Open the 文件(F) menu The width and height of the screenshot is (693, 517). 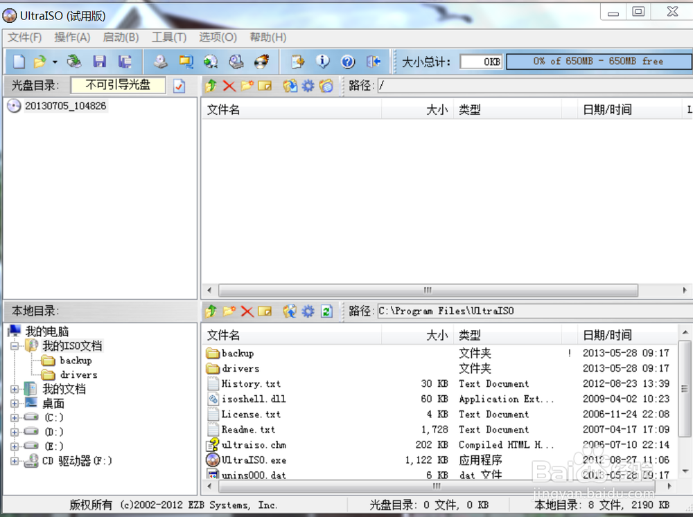click(x=25, y=37)
